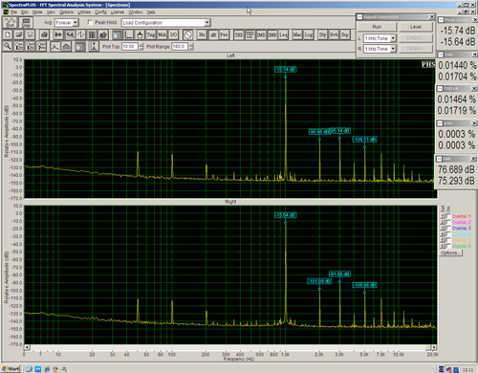Viewport: 478px width, 373px height.
Task: Enable the Overlay 1 checkbox
Action: (x=448, y=216)
